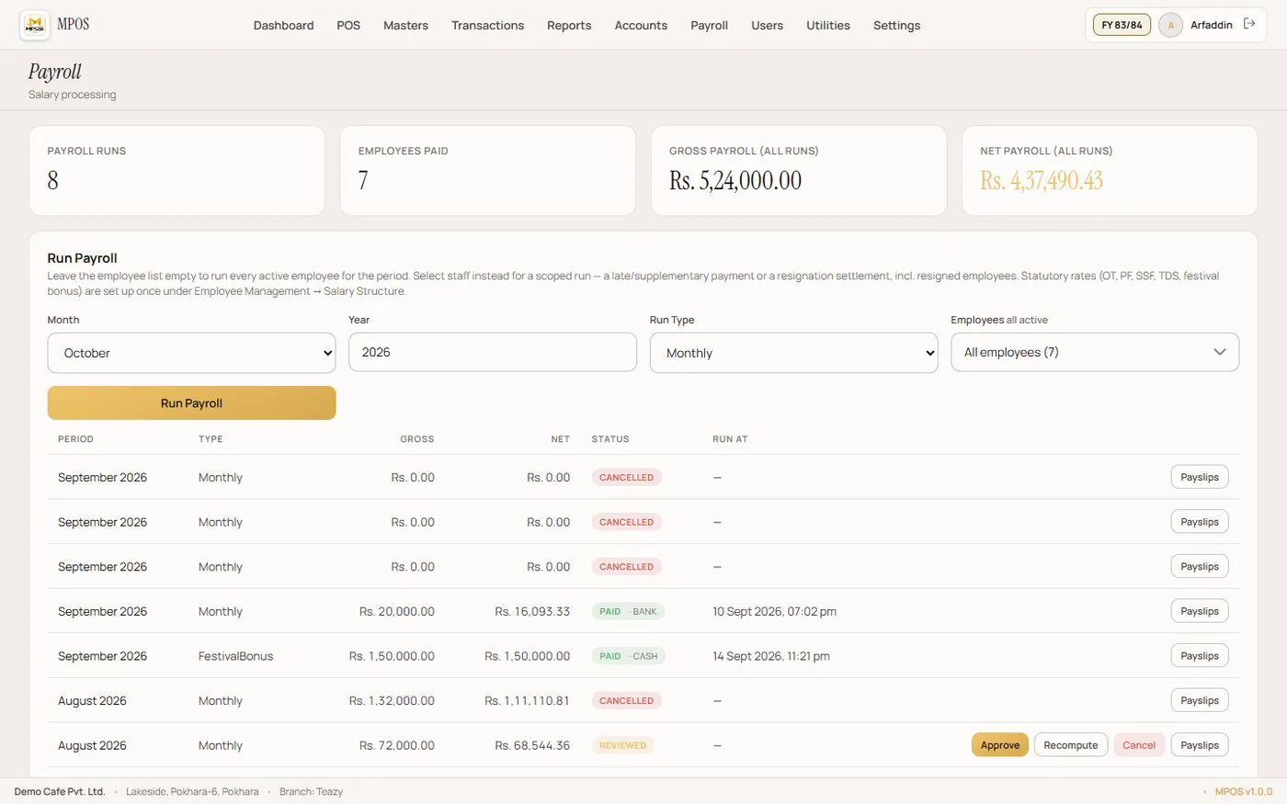Viewport: 1287px width, 804px height.
Task: Open Payslips for first cancelled September run
Action: coord(1200,477)
